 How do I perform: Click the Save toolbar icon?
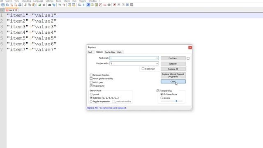click(3, 5)
